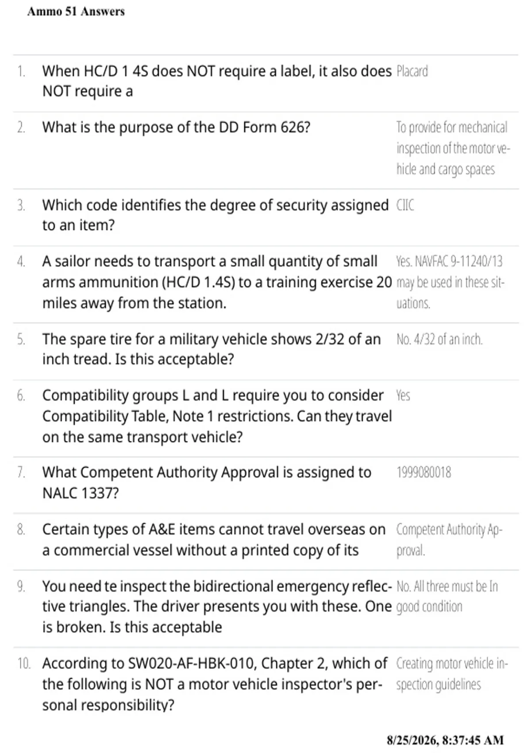Click the "No. 4/32 of an inch" answer
Image resolution: width=531 pixels, height=753 pixels.
439,340
